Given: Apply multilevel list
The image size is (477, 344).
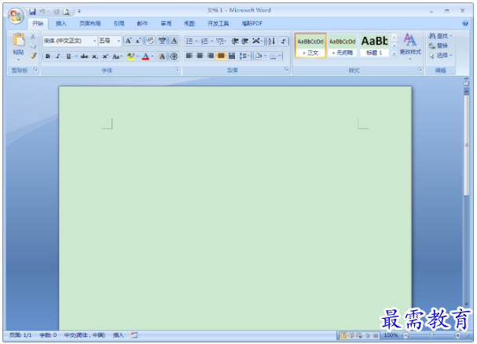Looking at the screenshot, I should point(220,41).
